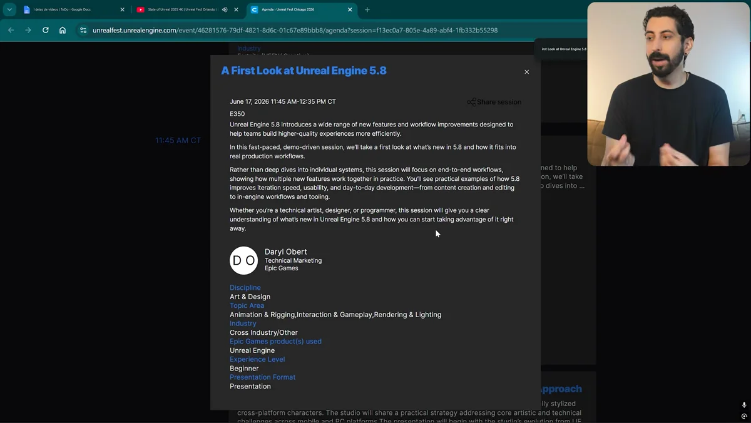Image resolution: width=751 pixels, height=423 pixels.
Task: Reload the current page
Action: pos(46,30)
